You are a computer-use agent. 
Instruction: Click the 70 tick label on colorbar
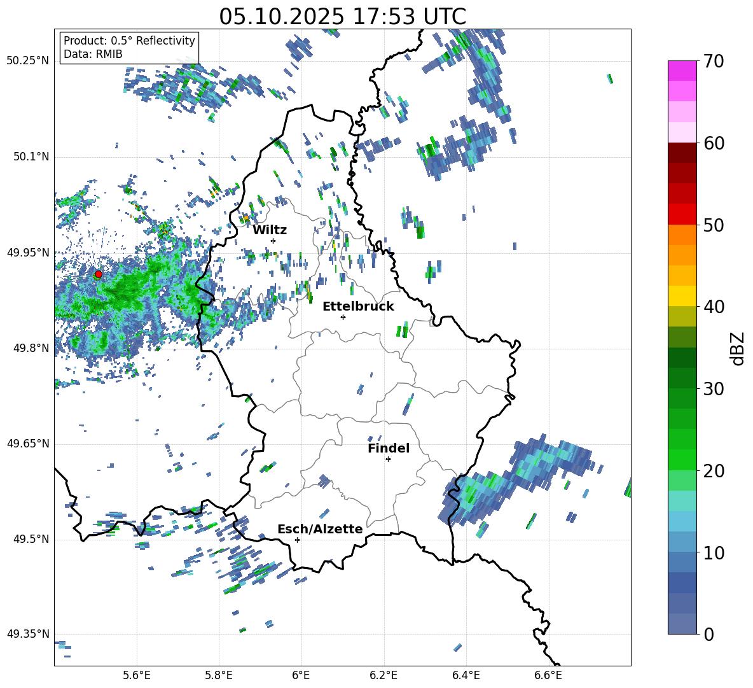tap(714, 61)
